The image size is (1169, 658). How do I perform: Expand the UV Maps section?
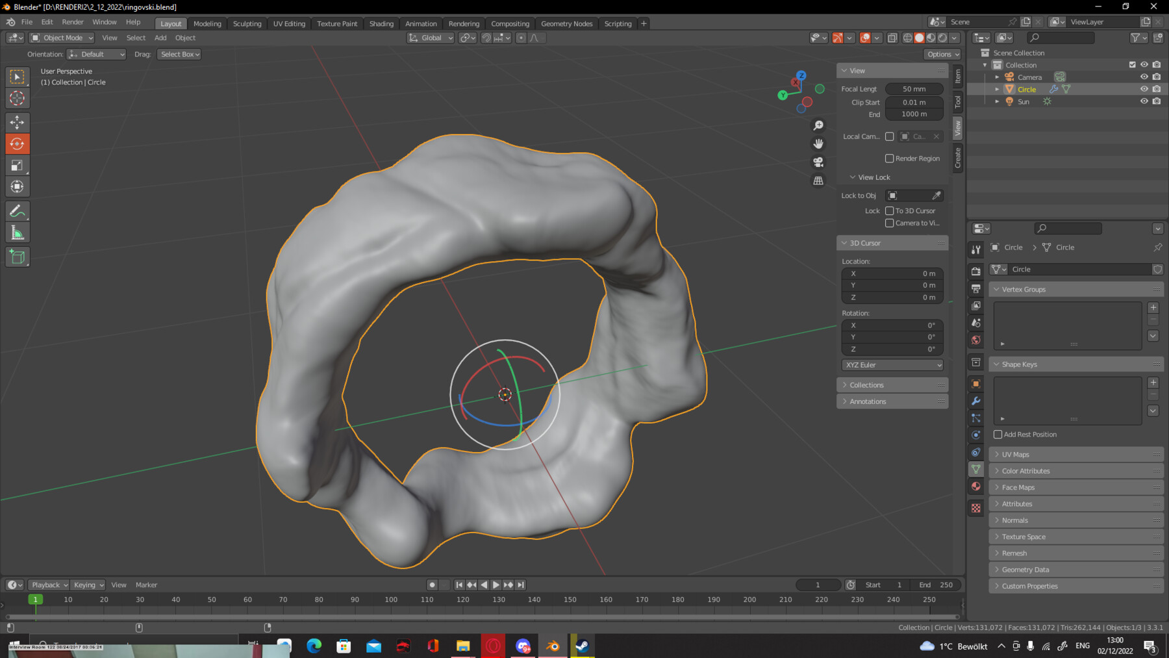coord(1014,454)
